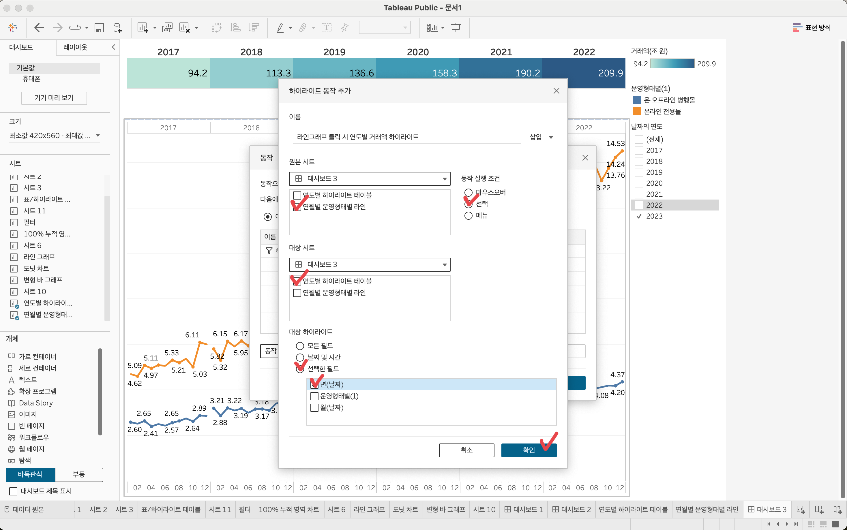Click the save workbook icon
This screenshot has height=530, width=847.
click(x=99, y=28)
